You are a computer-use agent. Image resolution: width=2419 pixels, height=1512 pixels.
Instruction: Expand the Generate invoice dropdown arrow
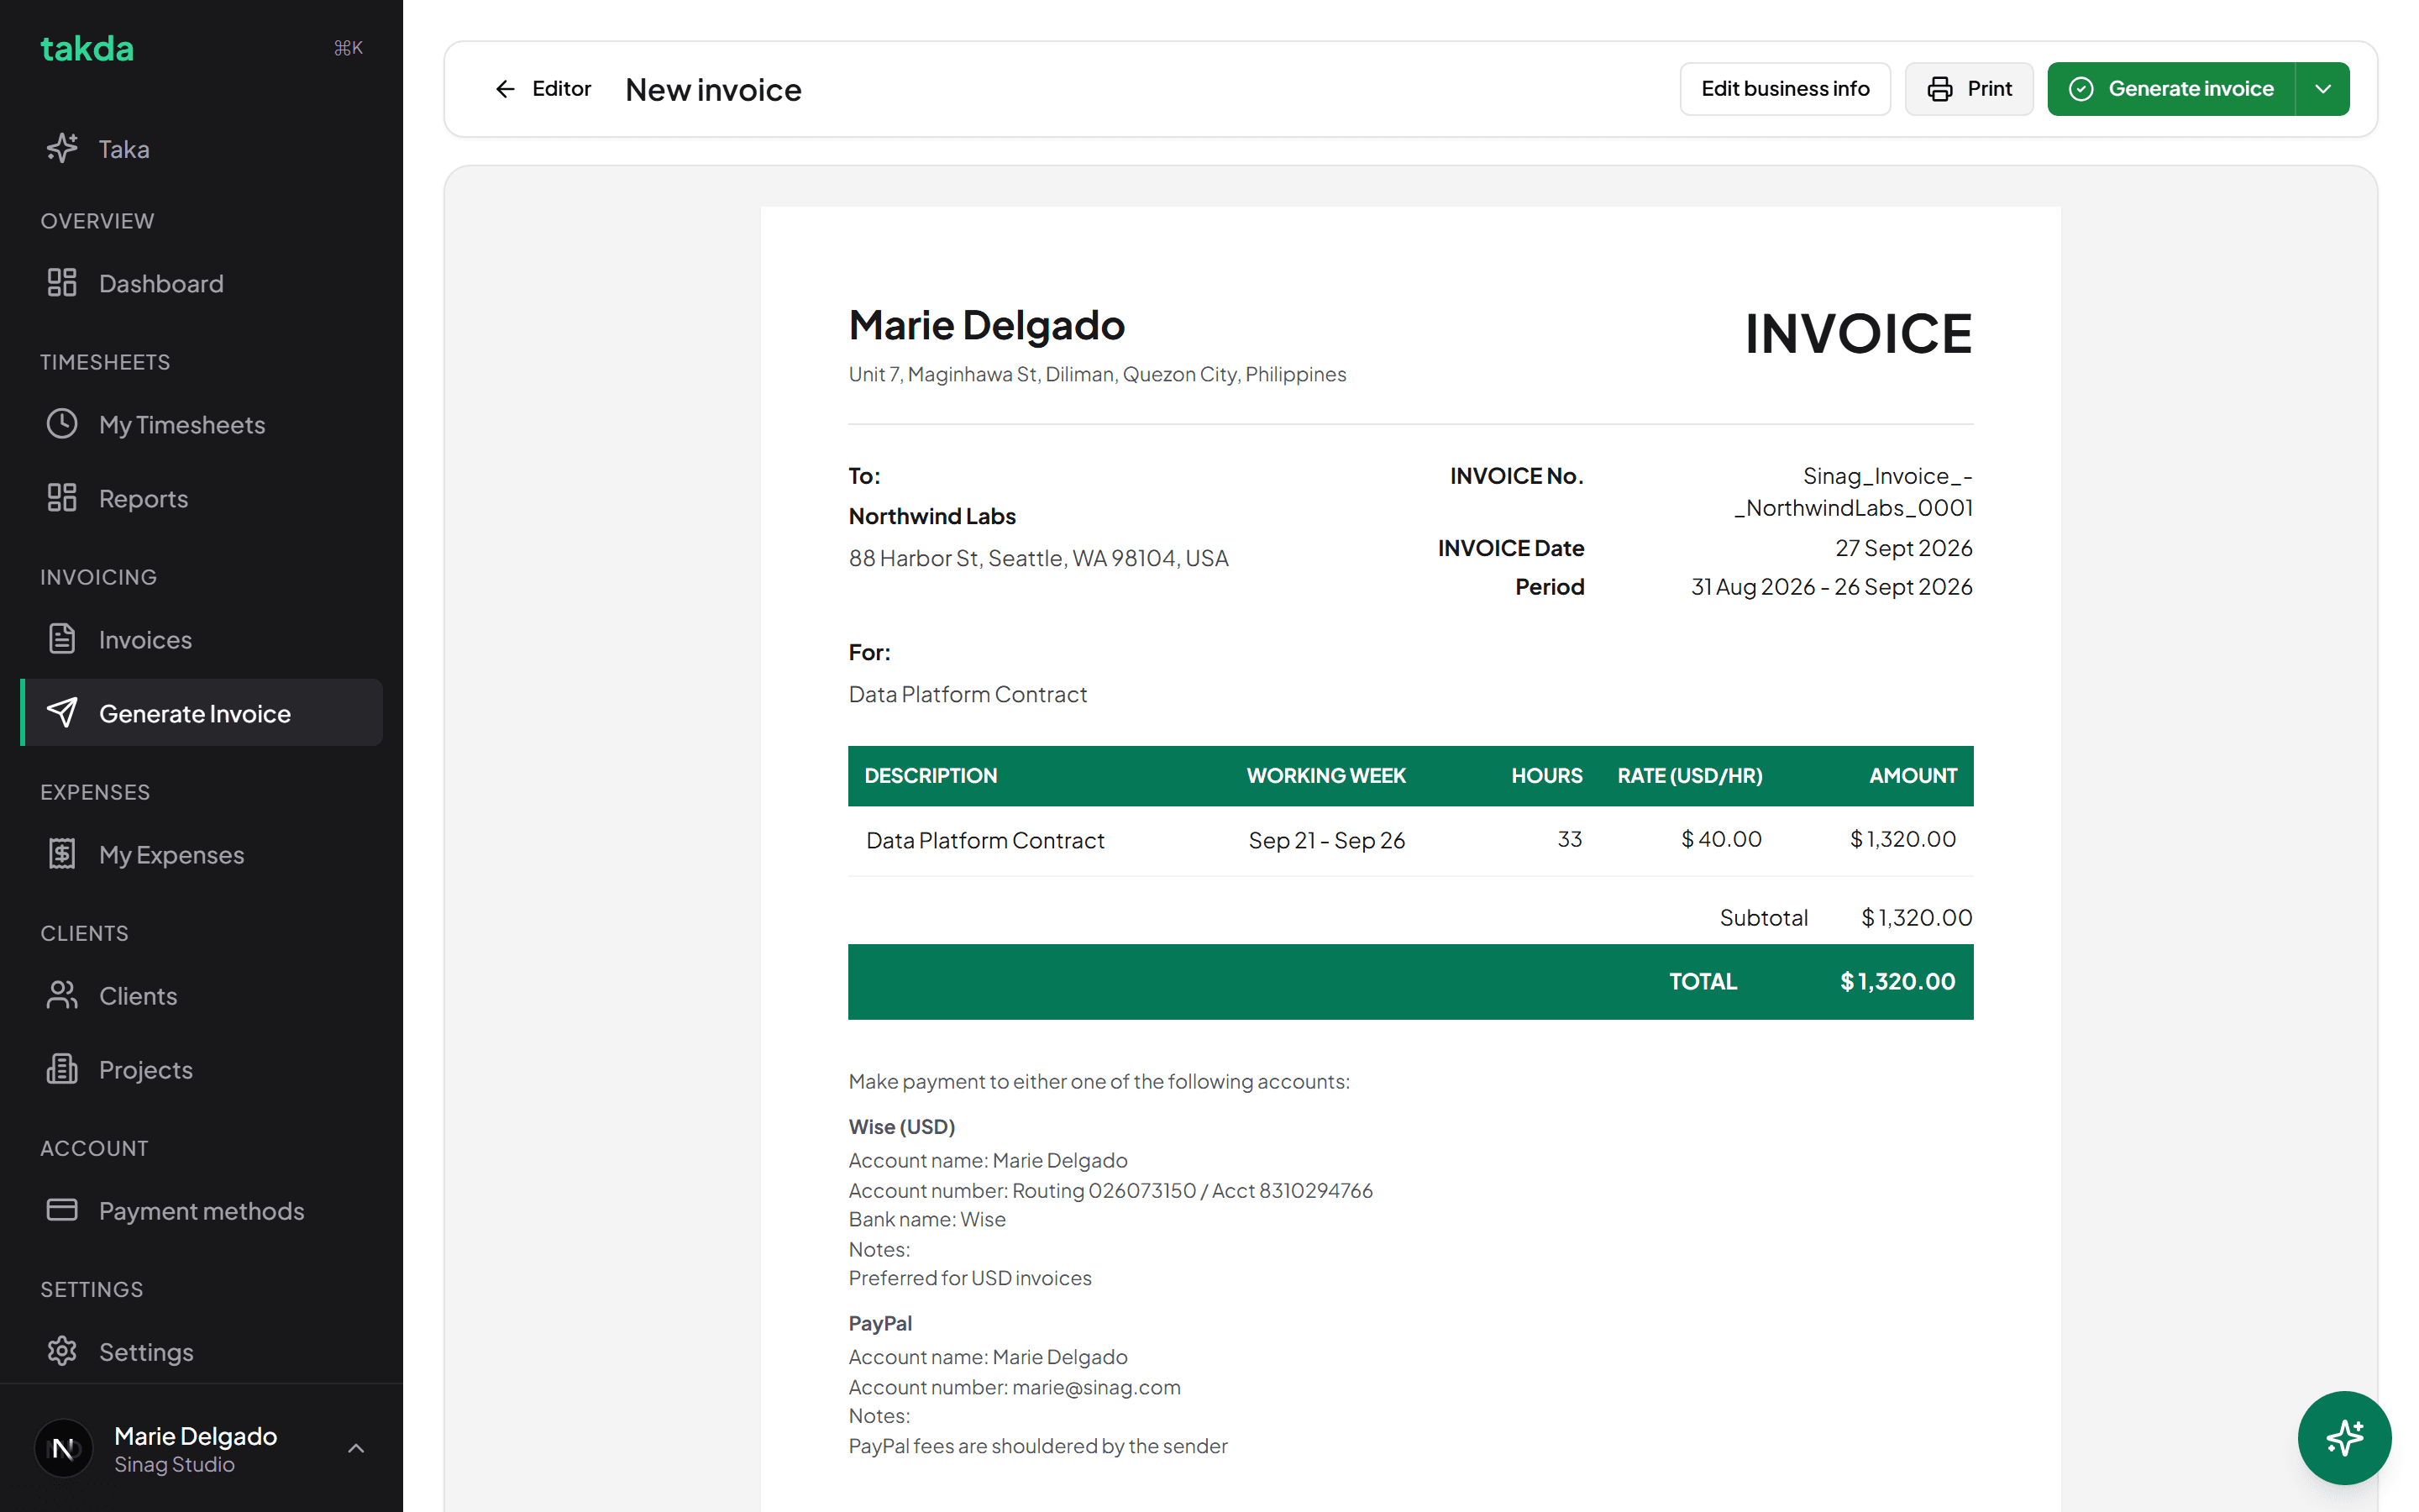coord(2323,89)
